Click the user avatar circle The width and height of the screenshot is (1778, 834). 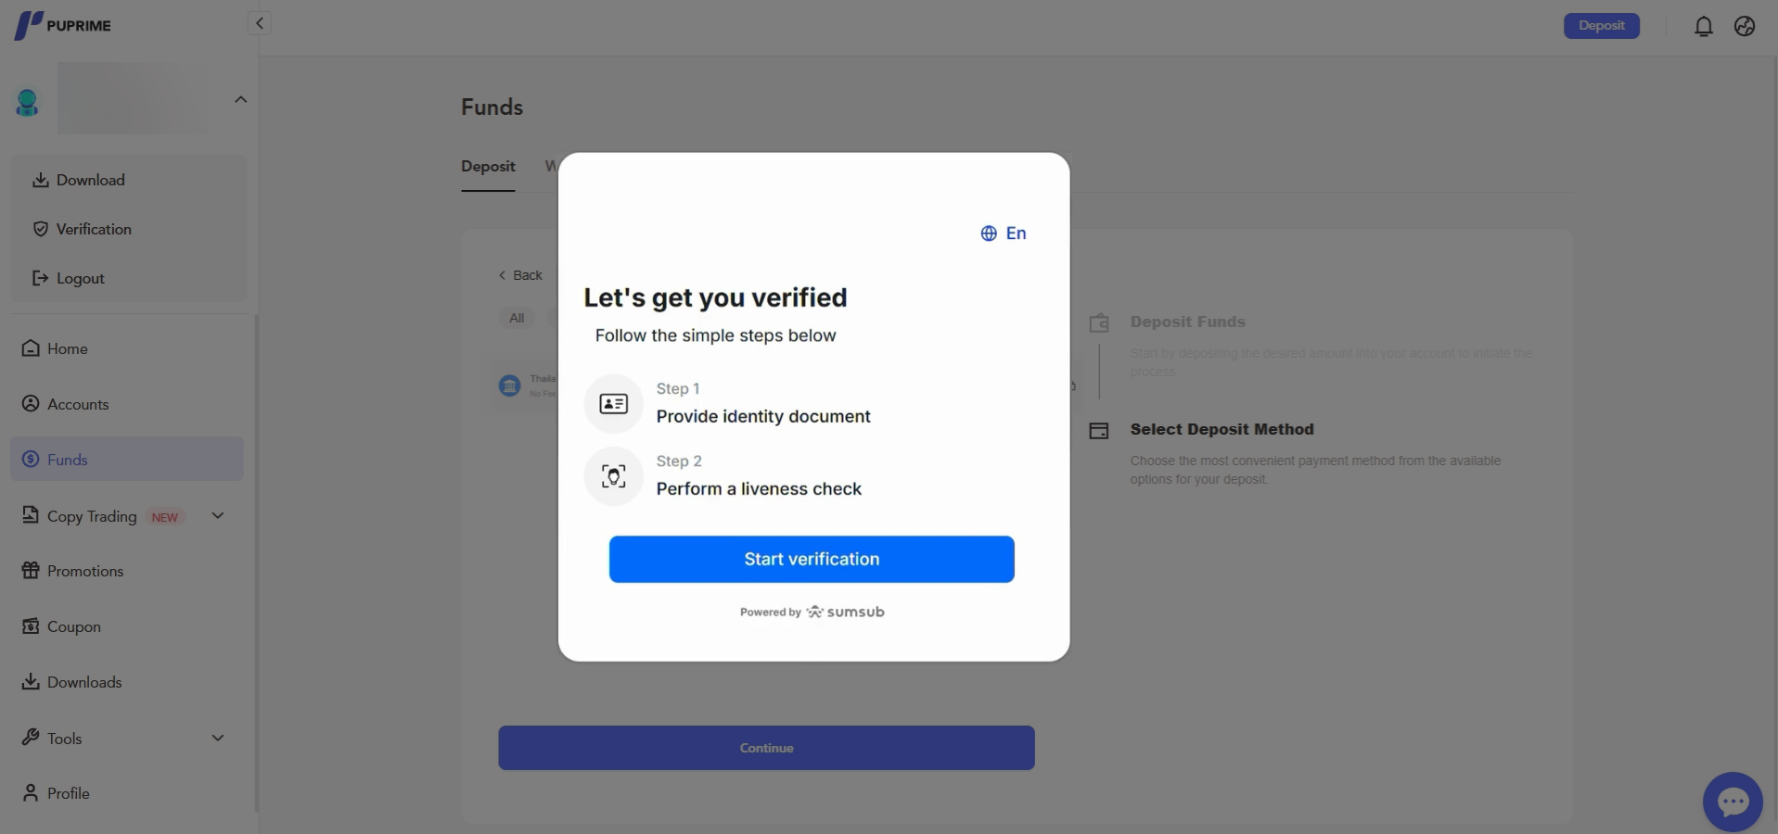pyautogui.click(x=27, y=102)
